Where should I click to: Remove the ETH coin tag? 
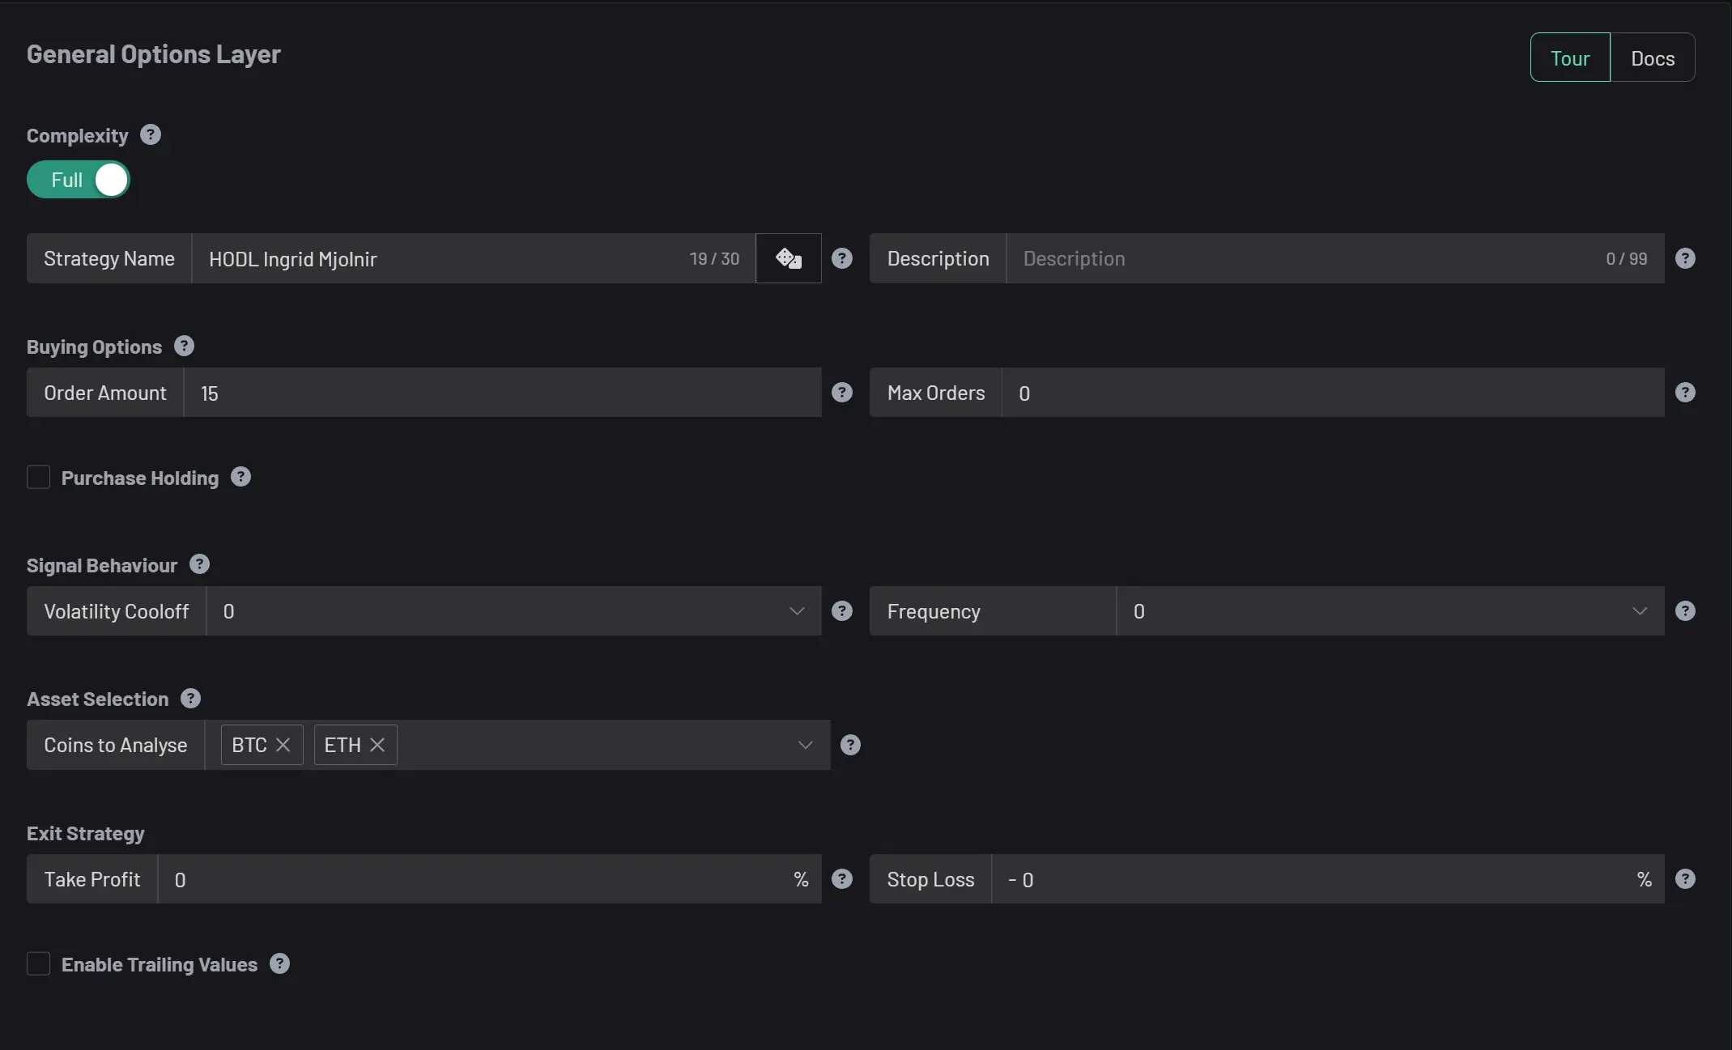click(377, 745)
